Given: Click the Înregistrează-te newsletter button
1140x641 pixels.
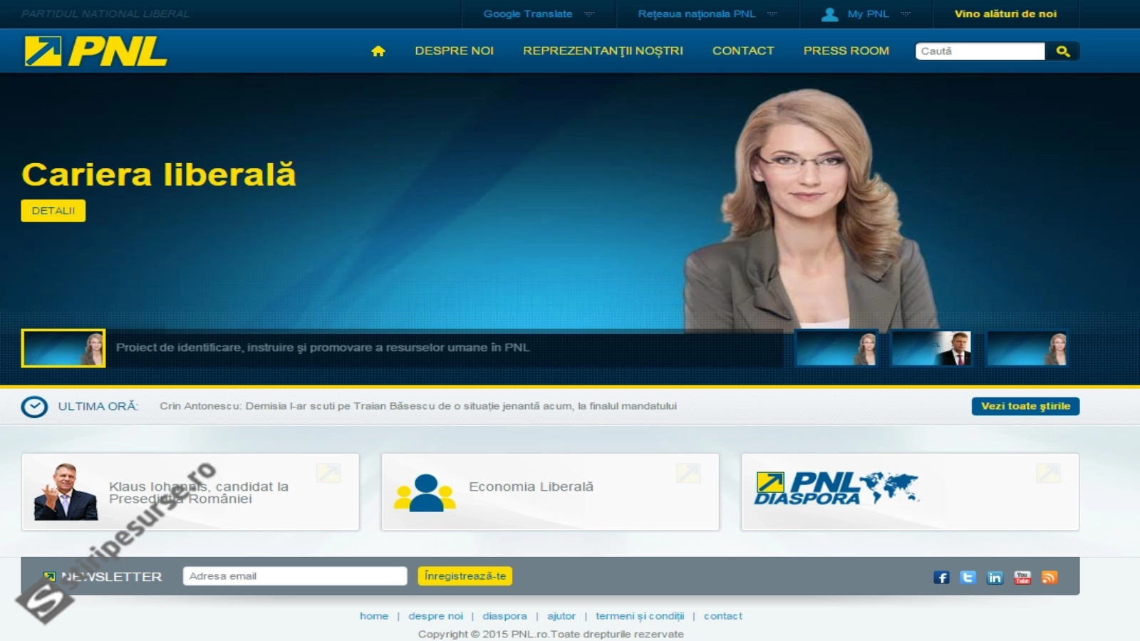Looking at the screenshot, I should click(x=465, y=576).
